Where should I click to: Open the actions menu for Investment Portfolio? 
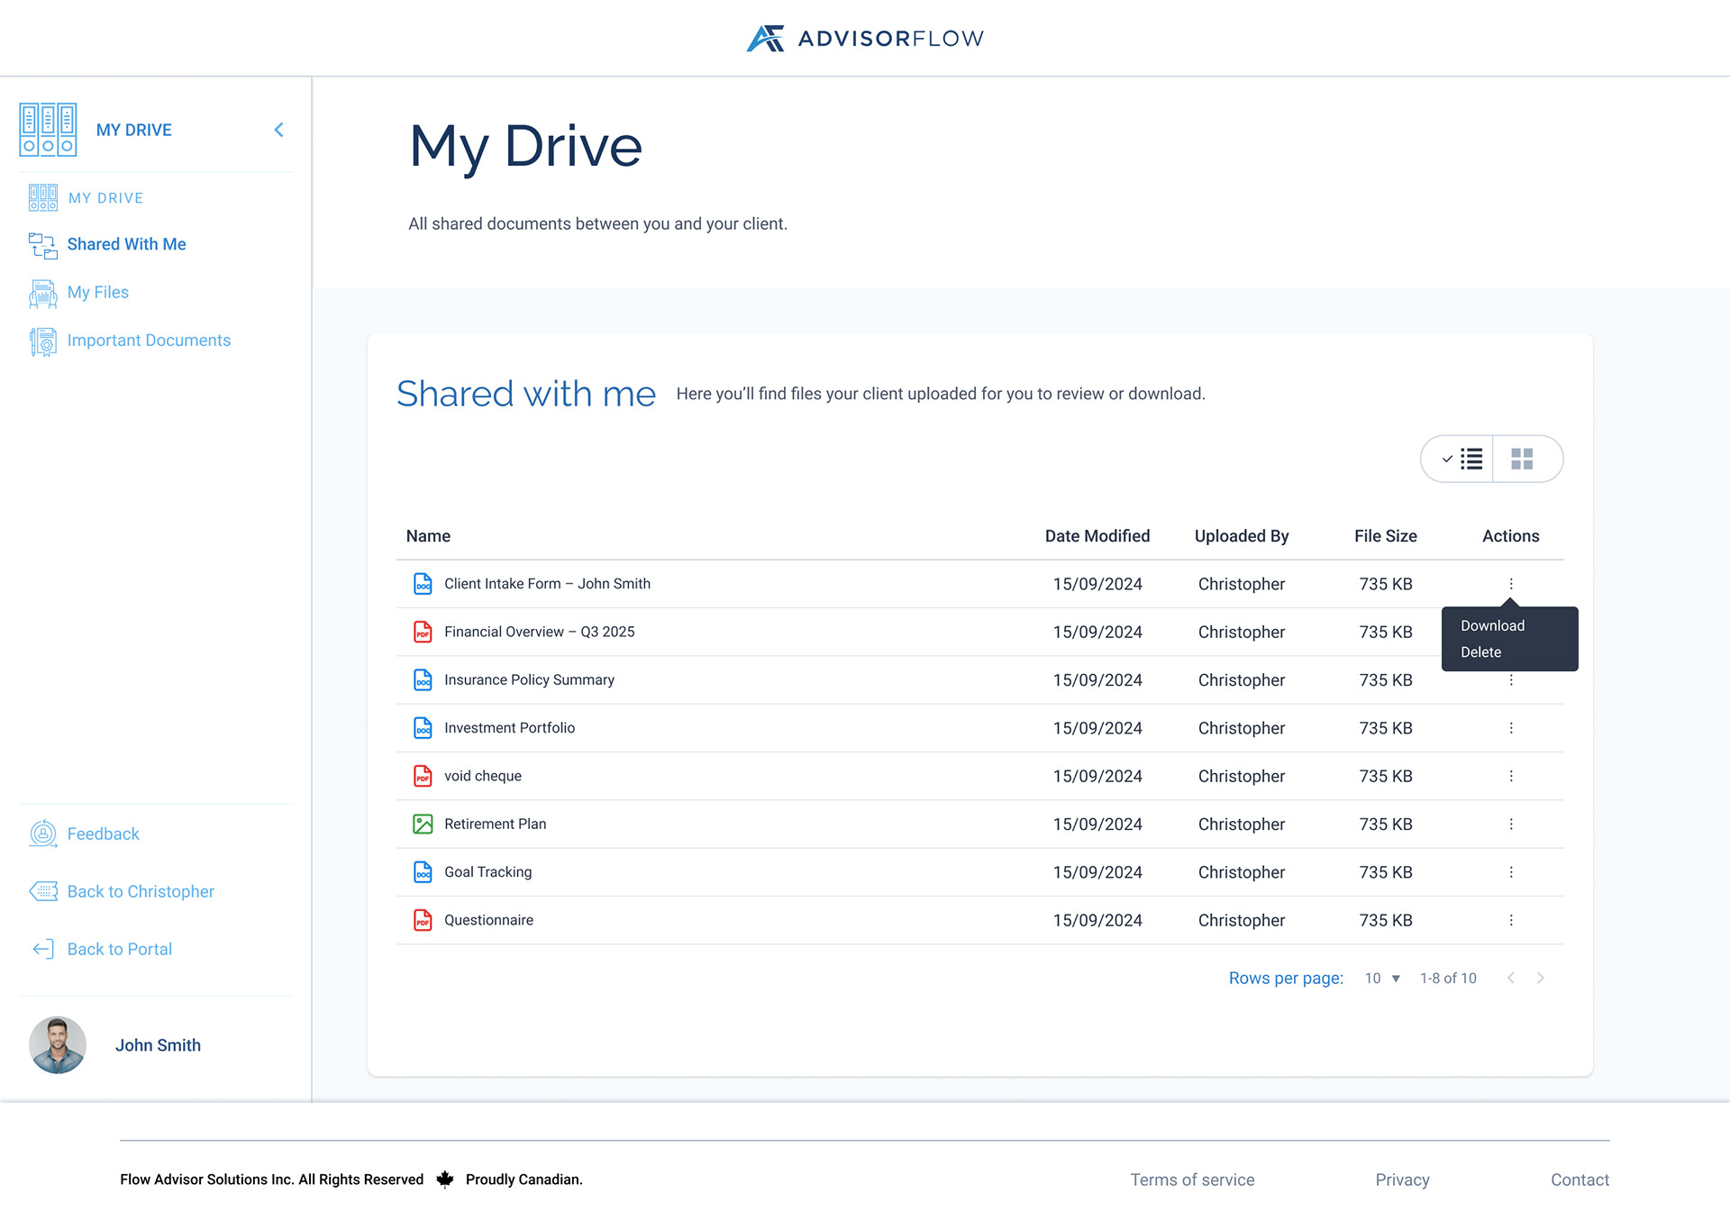click(1511, 727)
